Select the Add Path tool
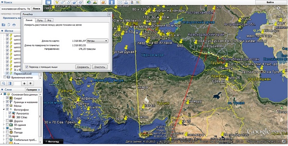This screenshot has width=288, height=146. (x=69, y=2)
